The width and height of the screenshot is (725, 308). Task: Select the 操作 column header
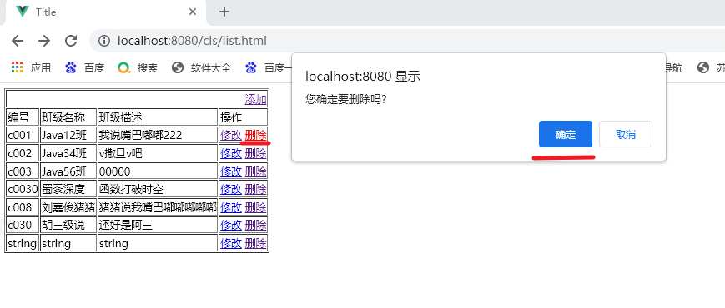(244, 117)
